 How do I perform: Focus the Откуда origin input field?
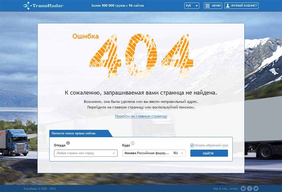tap(86, 153)
